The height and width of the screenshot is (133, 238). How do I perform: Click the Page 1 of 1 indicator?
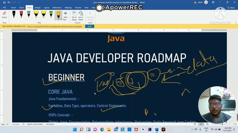pyautogui.click(x=5, y=124)
